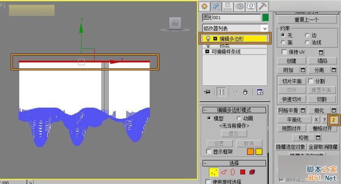Toggle the lightbulb of 挤出 modifier
The image size is (341, 184).
(x=208, y=46)
